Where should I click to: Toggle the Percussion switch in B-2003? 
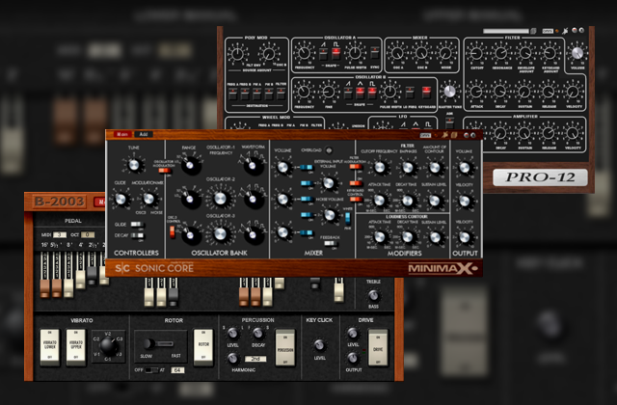(x=285, y=347)
